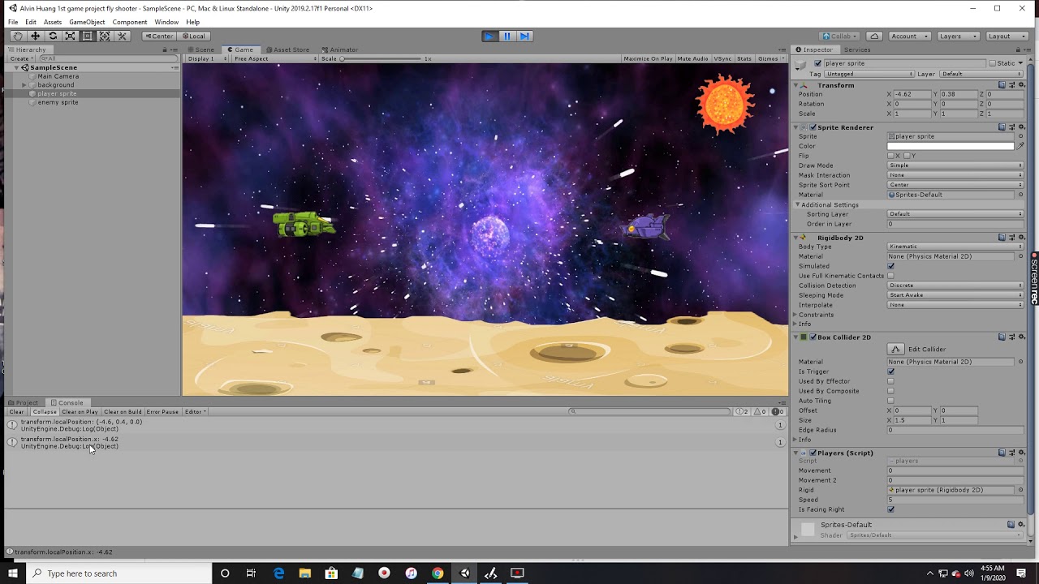Switch to the Scene tab
The width and height of the screenshot is (1039, 584).
[x=201, y=49]
